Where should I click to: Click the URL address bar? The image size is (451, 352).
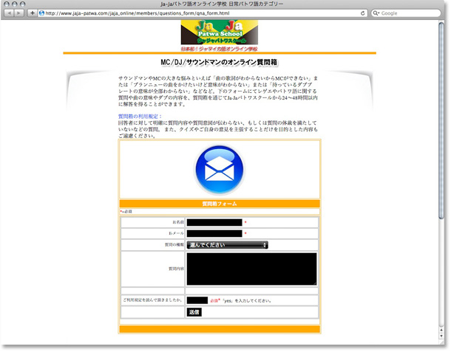[200, 13]
